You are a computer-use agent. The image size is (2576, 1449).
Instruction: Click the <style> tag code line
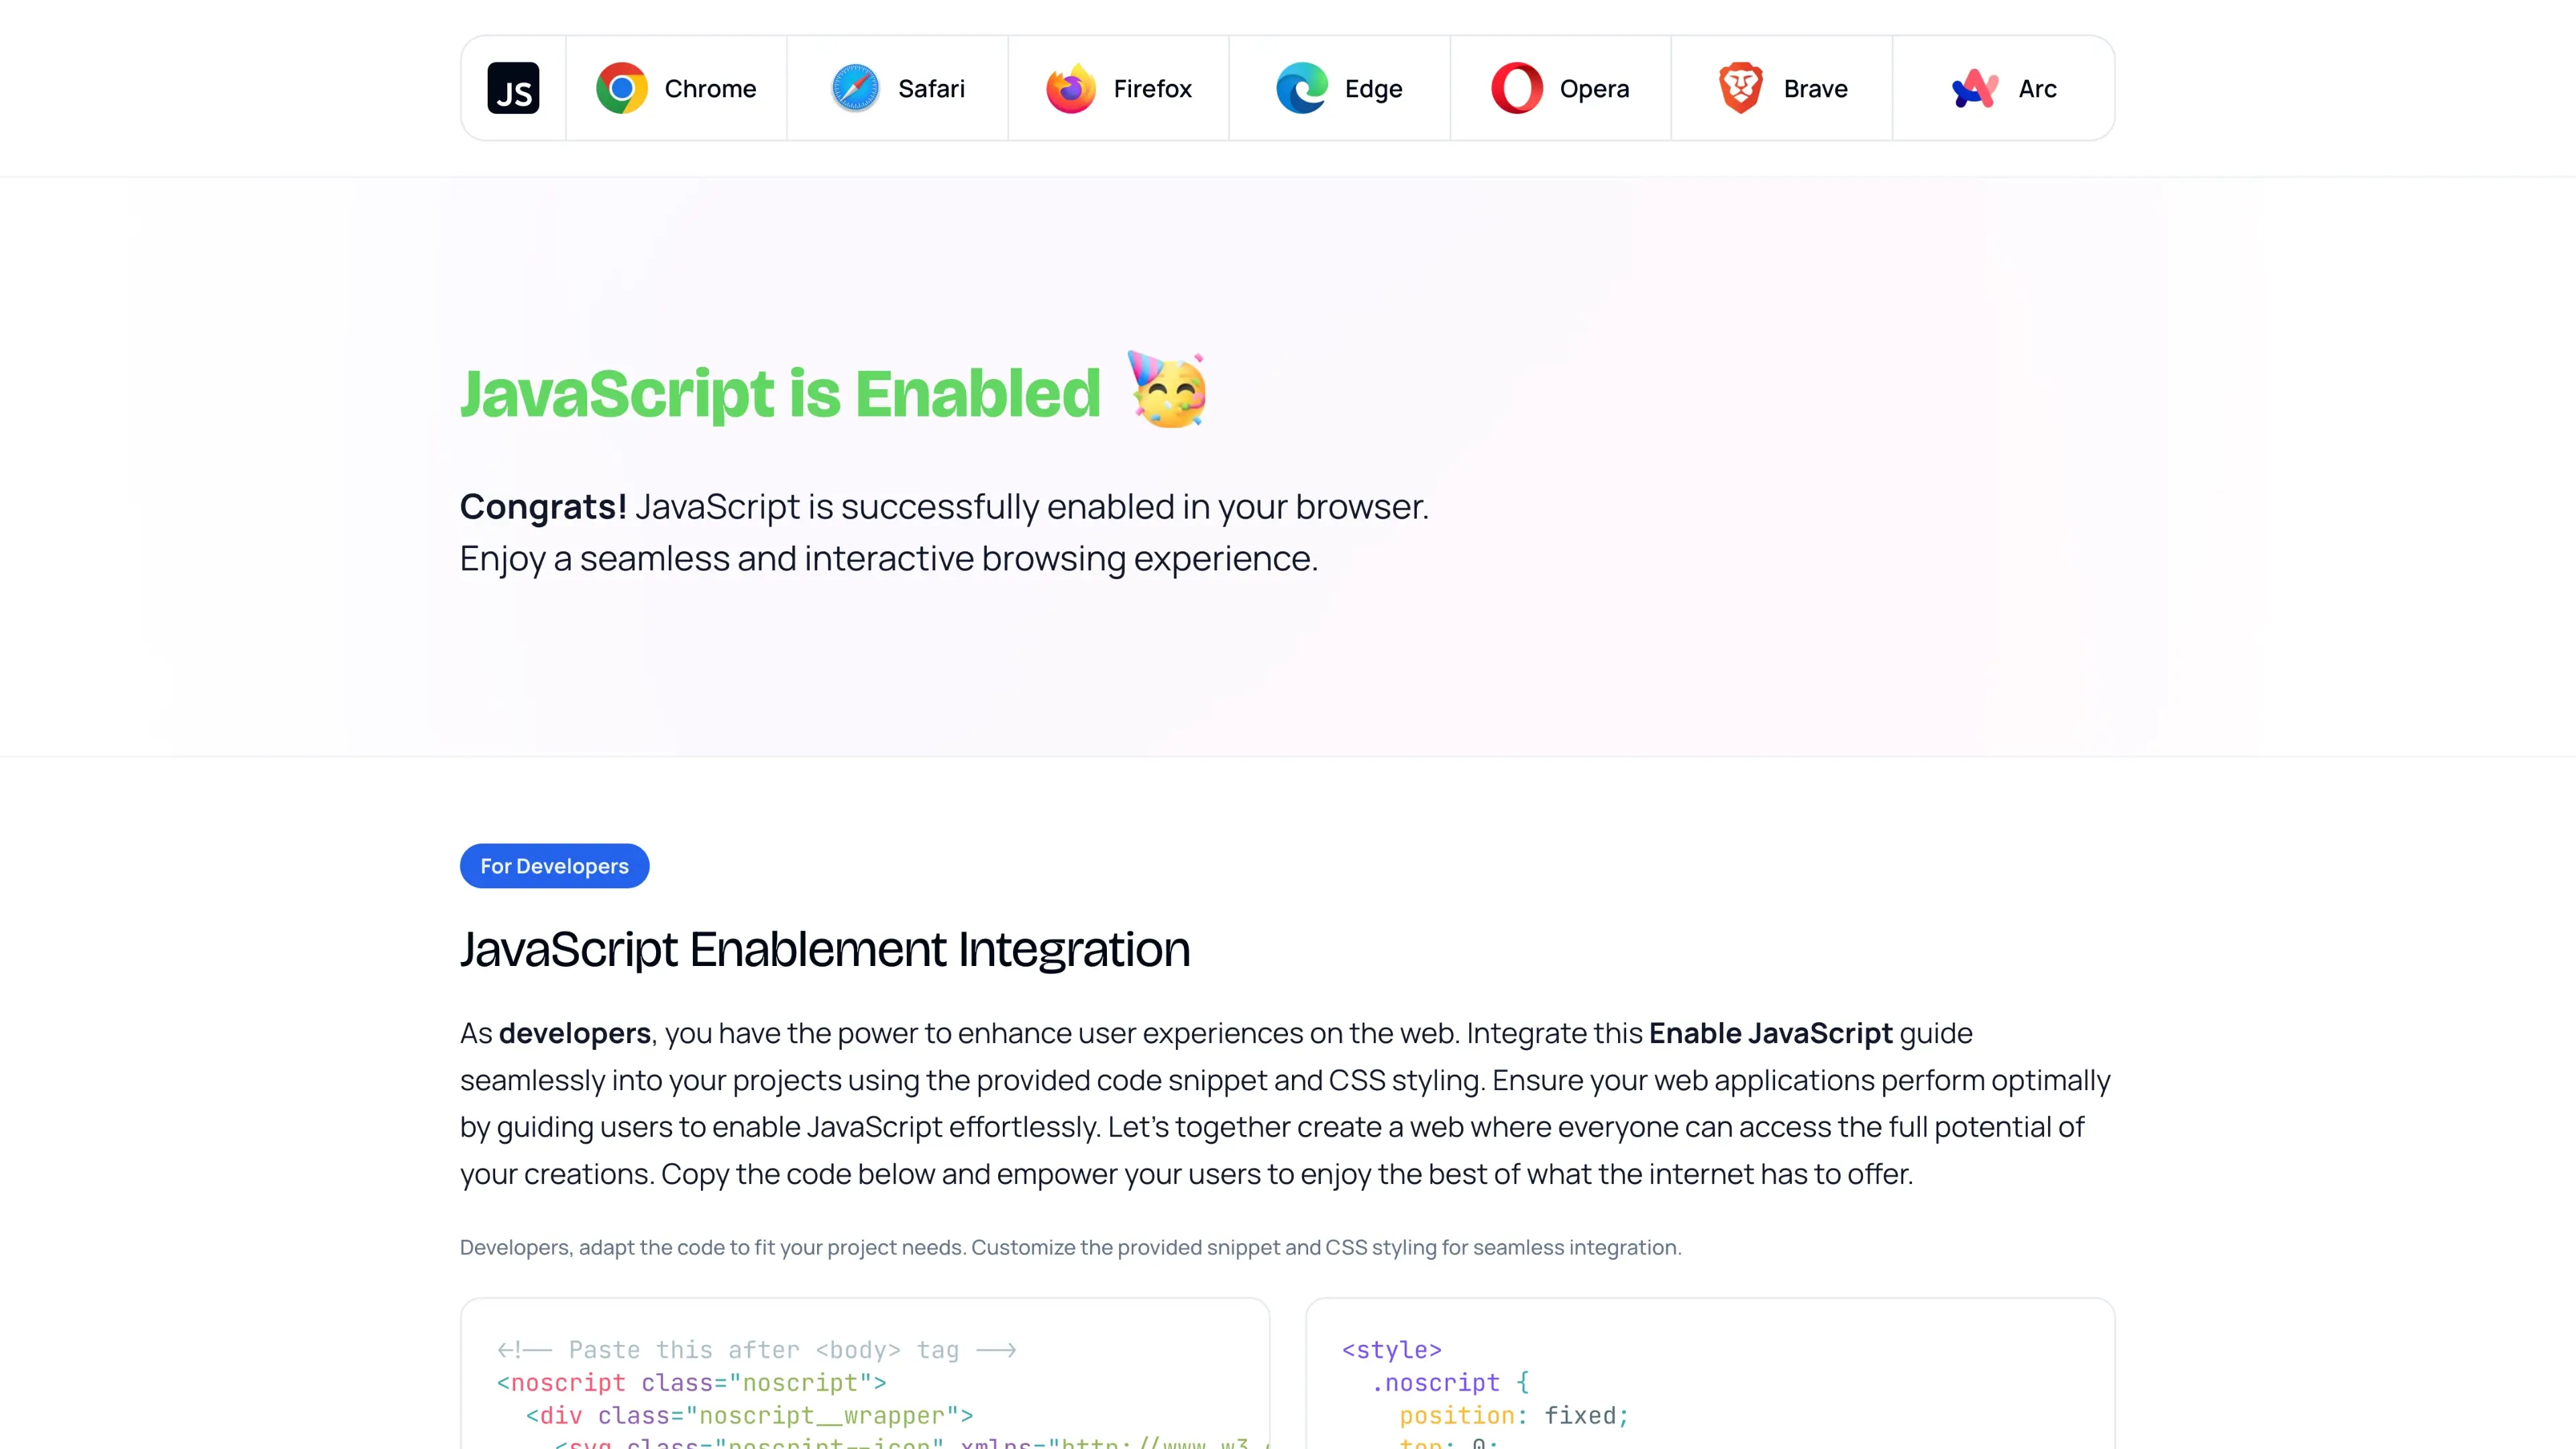click(1391, 1350)
